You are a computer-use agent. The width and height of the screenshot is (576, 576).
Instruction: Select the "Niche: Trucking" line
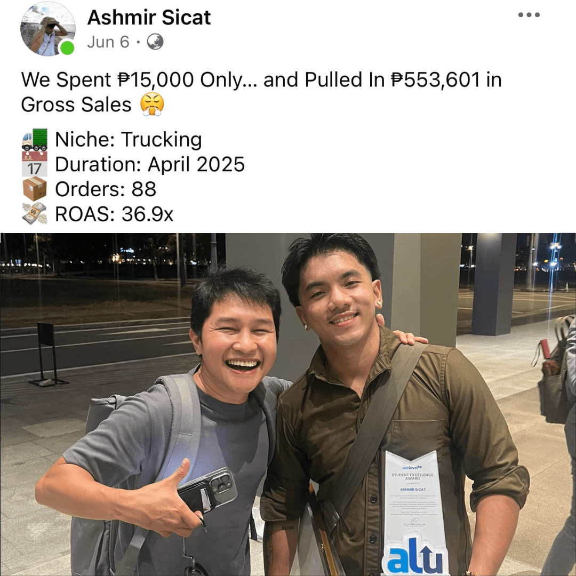click(128, 140)
